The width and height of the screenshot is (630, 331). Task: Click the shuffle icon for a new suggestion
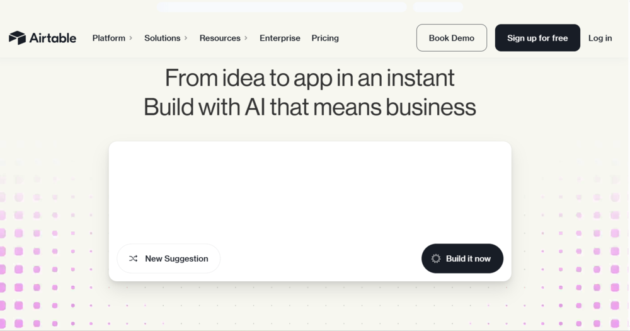point(133,258)
